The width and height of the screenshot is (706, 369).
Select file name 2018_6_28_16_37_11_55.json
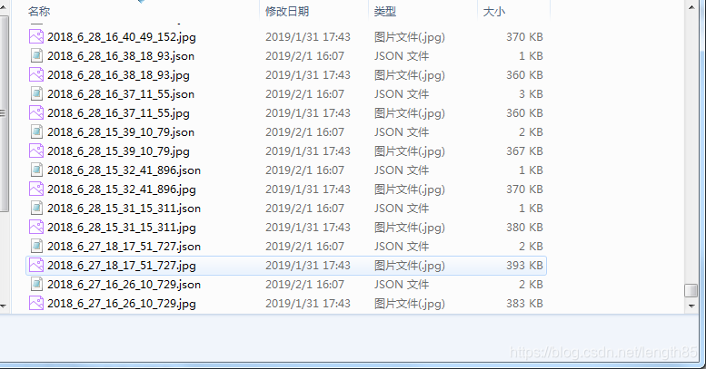tap(121, 94)
